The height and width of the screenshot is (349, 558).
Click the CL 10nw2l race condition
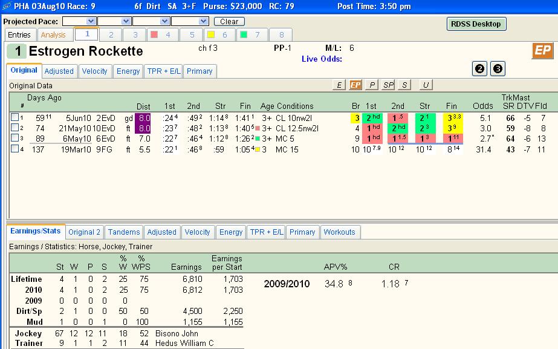coord(294,118)
